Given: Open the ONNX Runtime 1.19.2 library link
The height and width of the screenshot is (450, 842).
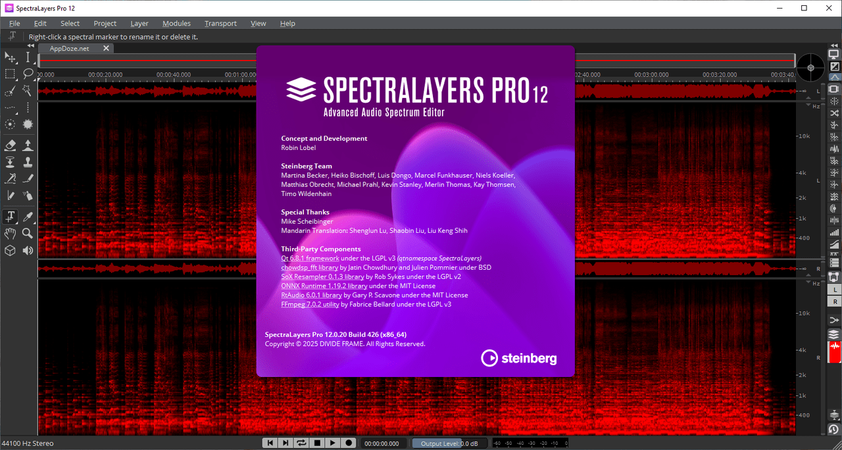Looking at the screenshot, I should click(324, 286).
